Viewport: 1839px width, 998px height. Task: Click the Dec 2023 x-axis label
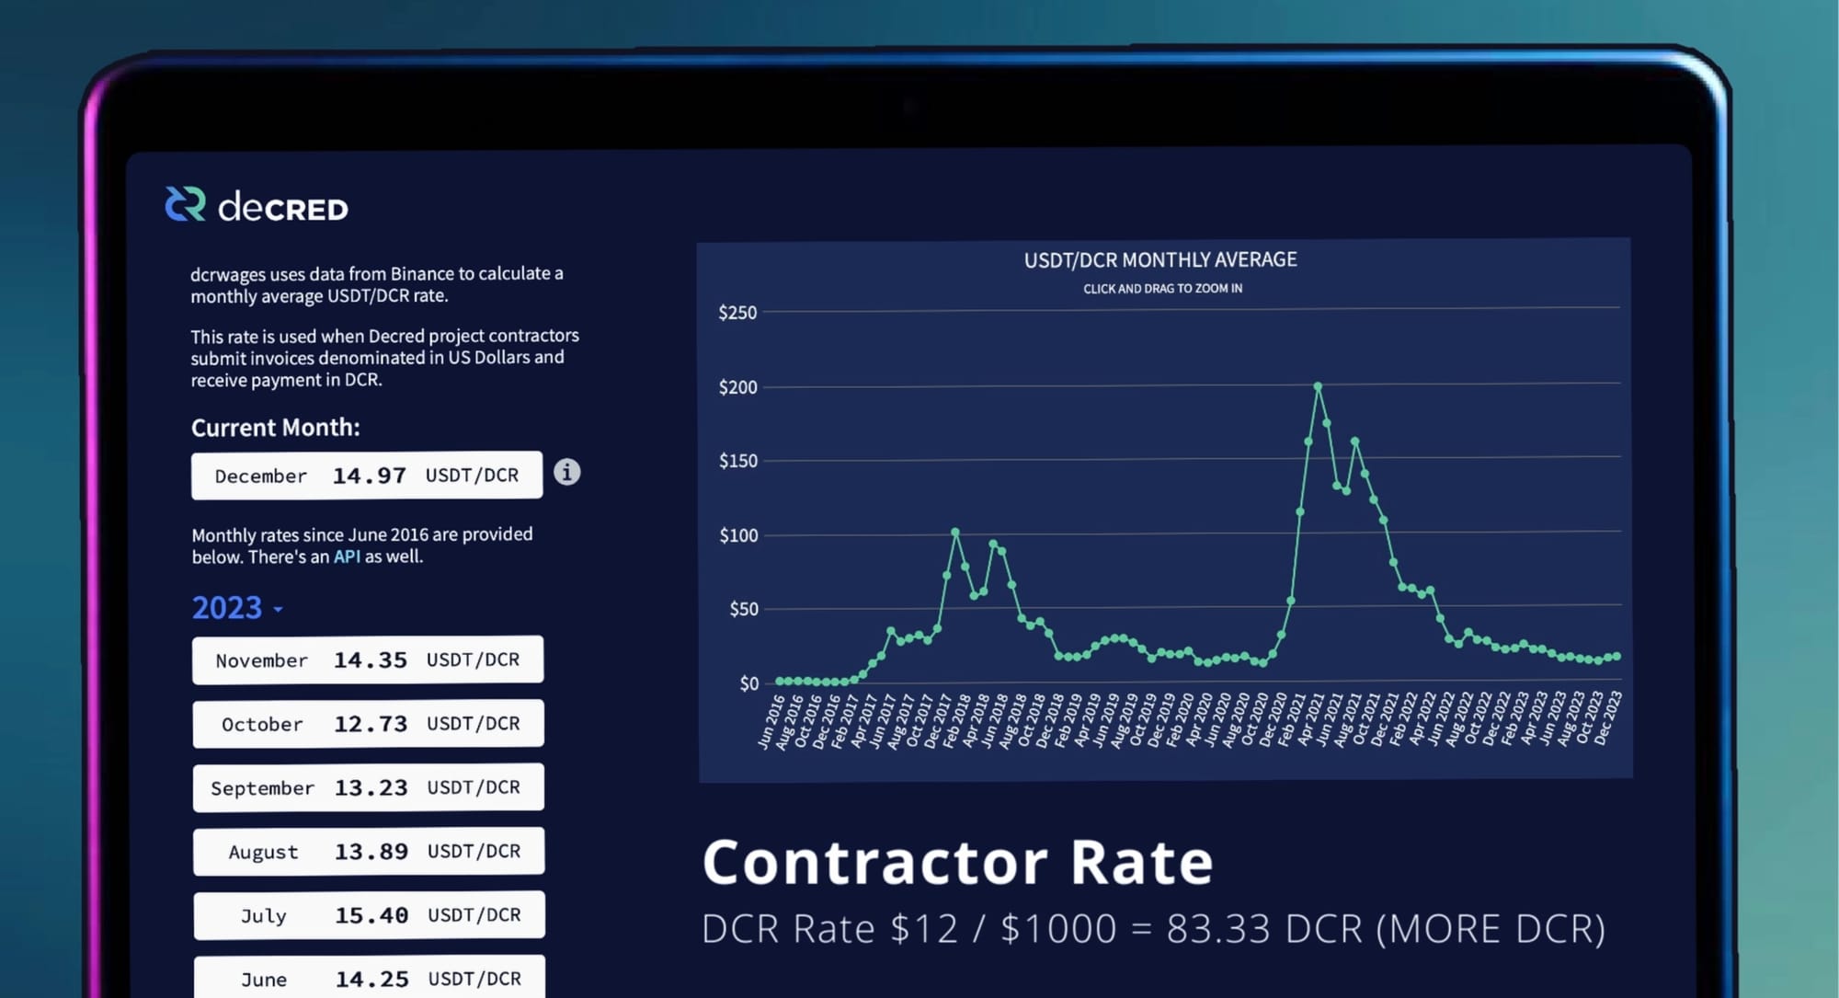click(1608, 717)
